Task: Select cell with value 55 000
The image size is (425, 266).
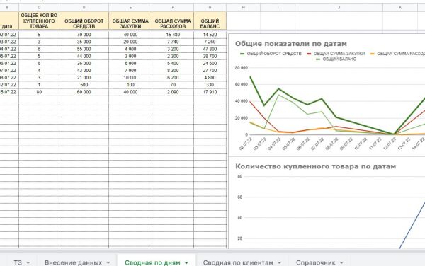Action: click(x=84, y=49)
